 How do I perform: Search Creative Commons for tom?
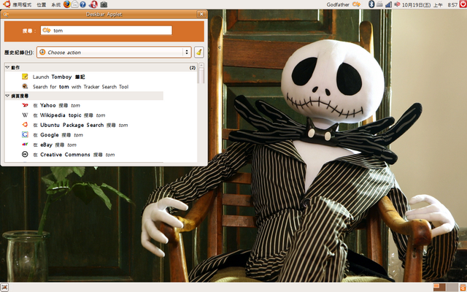(x=74, y=155)
